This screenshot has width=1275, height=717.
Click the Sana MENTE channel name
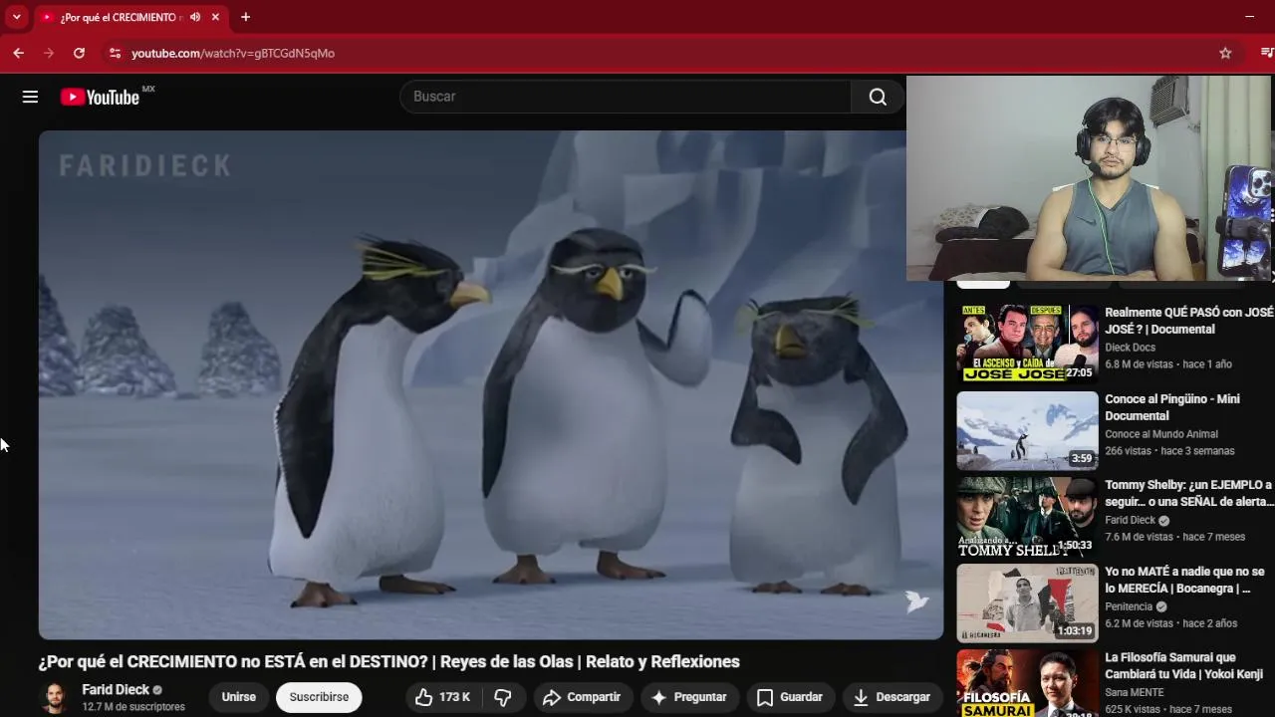click(1135, 692)
